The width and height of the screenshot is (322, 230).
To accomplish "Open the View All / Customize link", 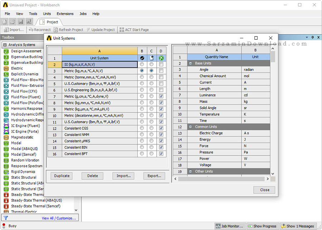I will coord(59,218).
